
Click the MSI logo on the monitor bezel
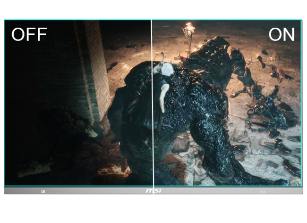(153, 191)
